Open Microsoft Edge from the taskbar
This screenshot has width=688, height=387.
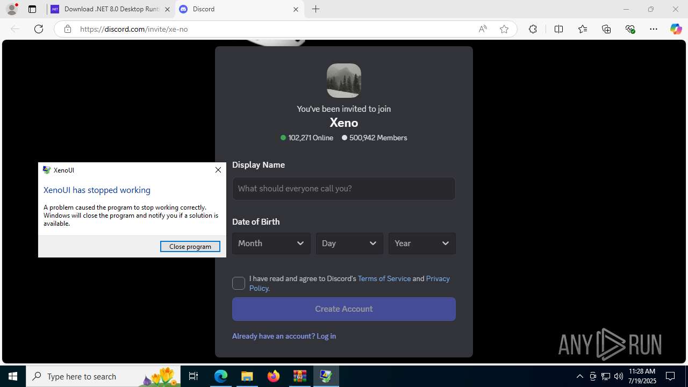coord(221,376)
